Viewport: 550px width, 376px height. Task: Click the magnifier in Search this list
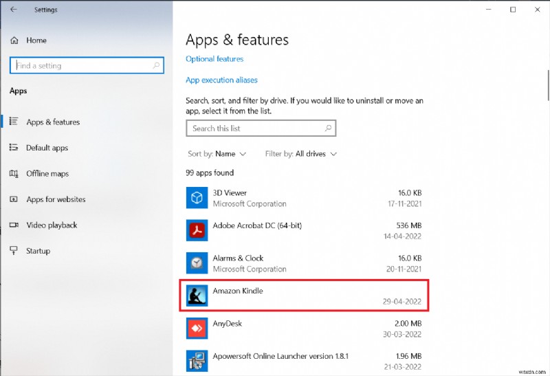[329, 128]
